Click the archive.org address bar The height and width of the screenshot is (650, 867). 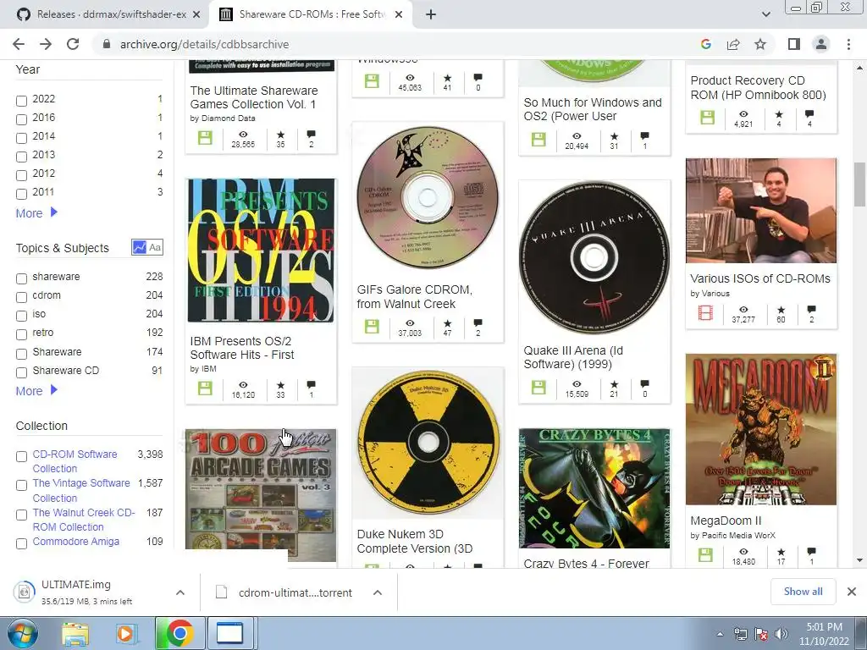(x=395, y=44)
